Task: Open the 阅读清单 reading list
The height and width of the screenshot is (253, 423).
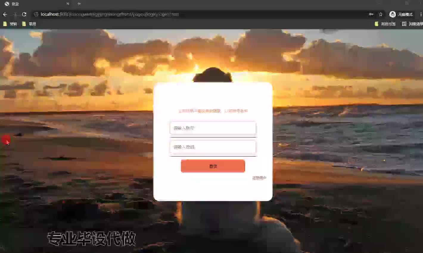Action: point(412,24)
